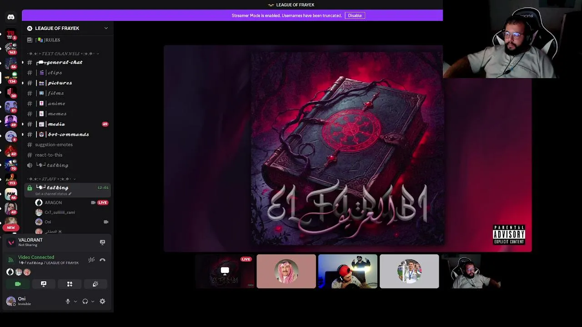This screenshot has width=582, height=327.
Task: Click the EL FARABI stream main view
Action: click(347, 148)
